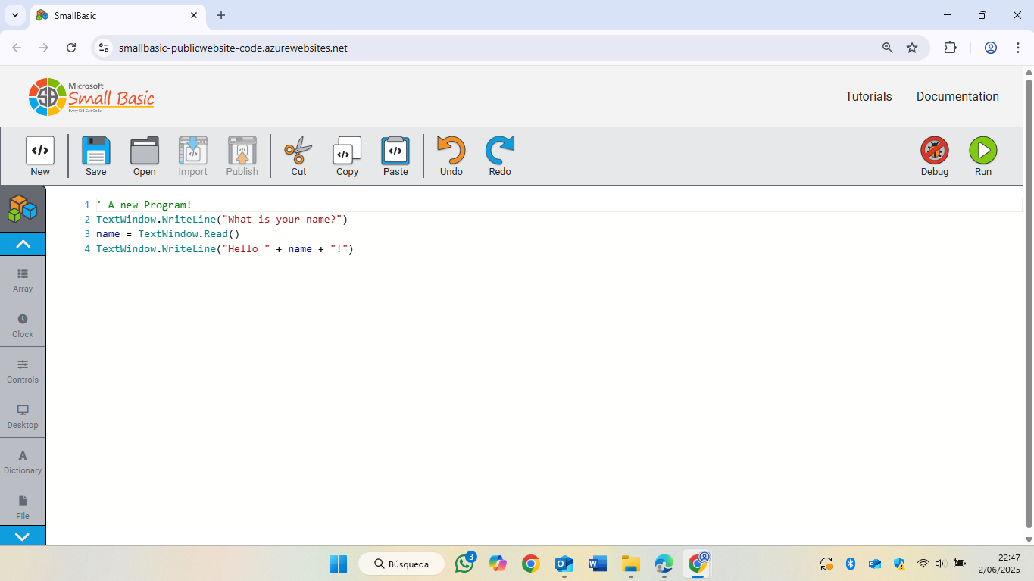Viewport: 1034px width, 581px height.
Task: Save the program with floppy icon
Action: [x=95, y=157]
